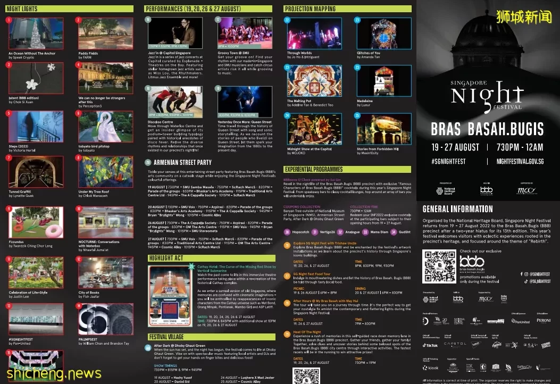560x384 pixels.
Task: Select the Klook ticketing partner logo
Action: tap(430, 368)
